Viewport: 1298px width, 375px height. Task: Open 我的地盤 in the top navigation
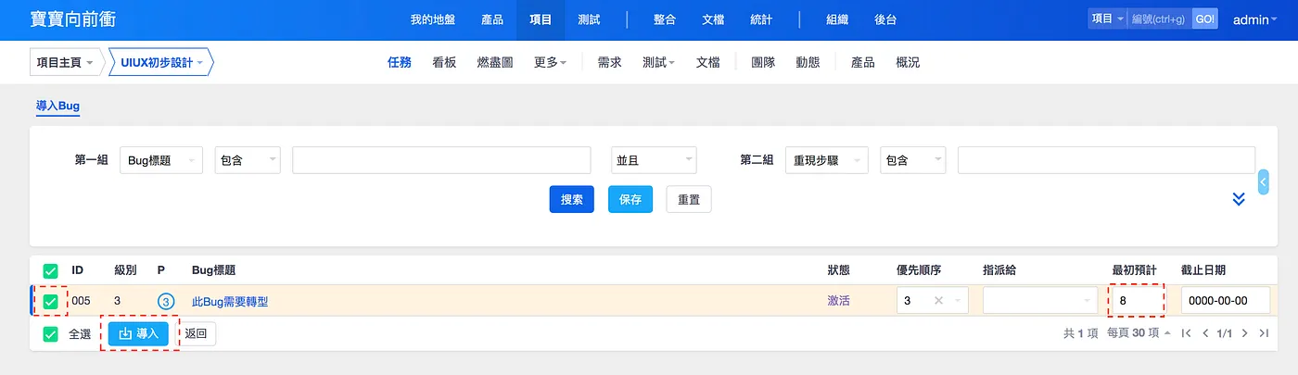433,19
